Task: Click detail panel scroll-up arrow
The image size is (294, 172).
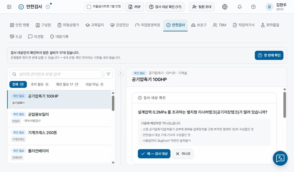Action: (285, 89)
